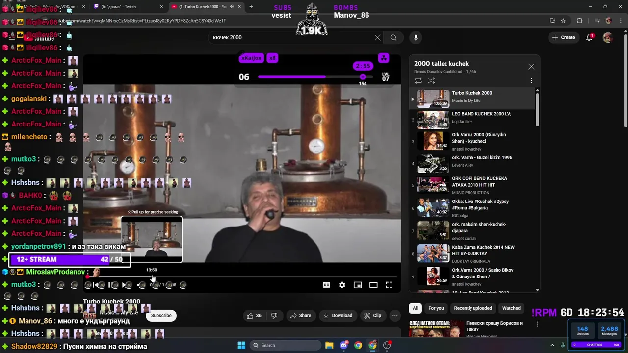
Task: Toggle theater mode
Action: pos(373,285)
